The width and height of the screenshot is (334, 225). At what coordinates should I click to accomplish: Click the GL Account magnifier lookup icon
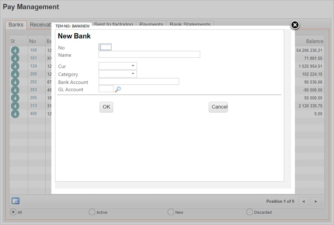[118, 89]
